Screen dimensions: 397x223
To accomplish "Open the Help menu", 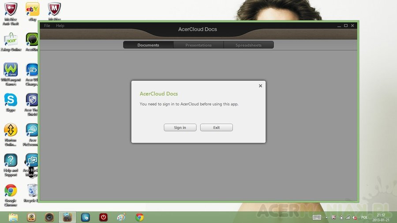I will pyautogui.click(x=60, y=26).
